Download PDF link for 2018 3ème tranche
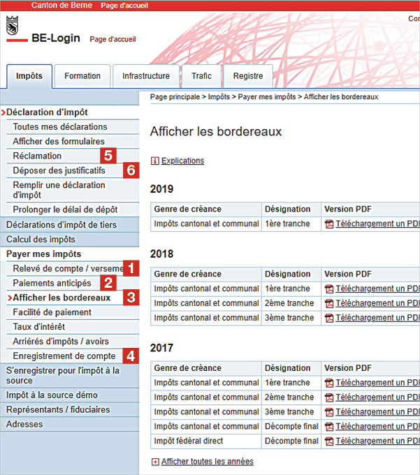Screen dimensions: 420x475 [377, 318]
